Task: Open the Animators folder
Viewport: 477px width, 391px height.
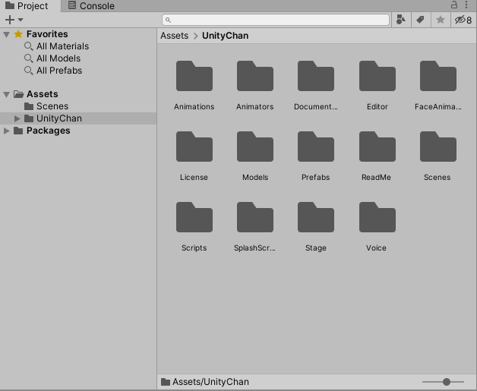Action: 255,76
